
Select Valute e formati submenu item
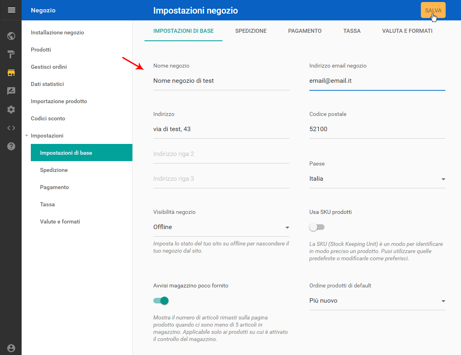tap(60, 222)
